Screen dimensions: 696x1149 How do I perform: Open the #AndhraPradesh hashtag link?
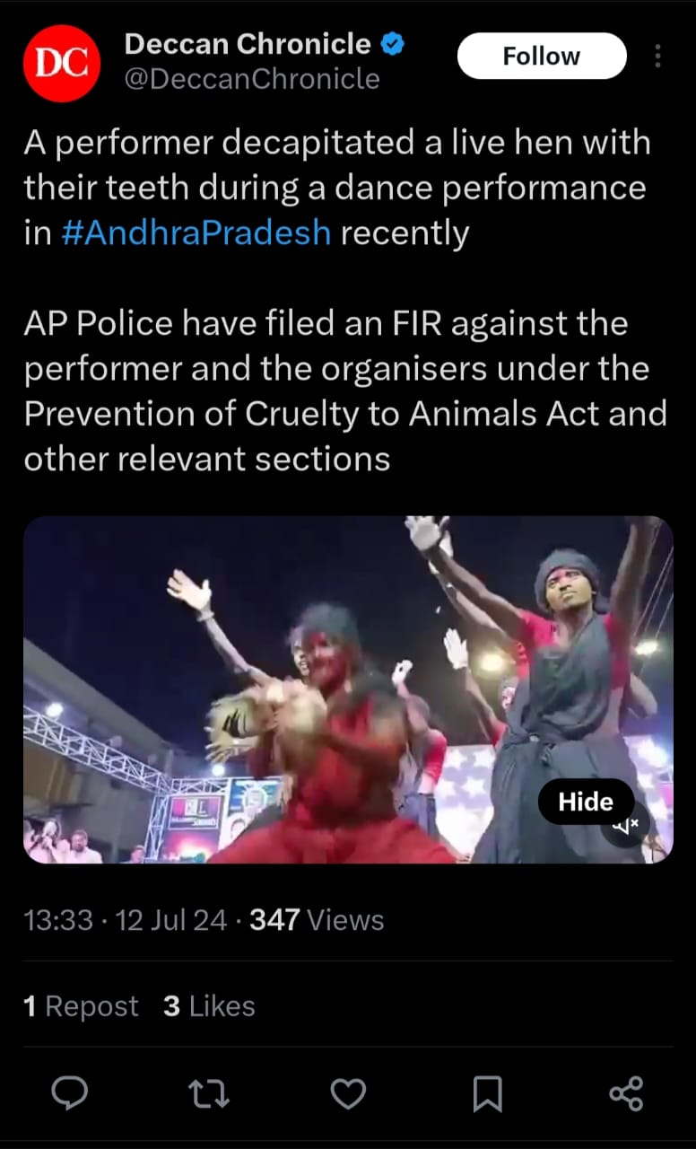tap(196, 233)
